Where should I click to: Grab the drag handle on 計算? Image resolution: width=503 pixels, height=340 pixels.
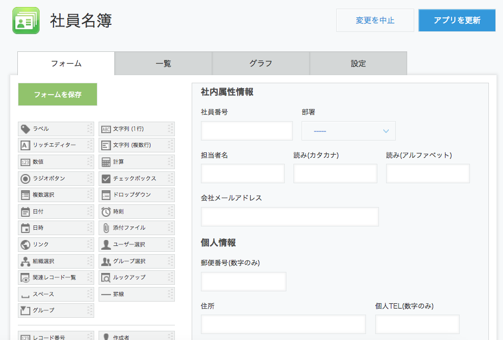click(171, 162)
